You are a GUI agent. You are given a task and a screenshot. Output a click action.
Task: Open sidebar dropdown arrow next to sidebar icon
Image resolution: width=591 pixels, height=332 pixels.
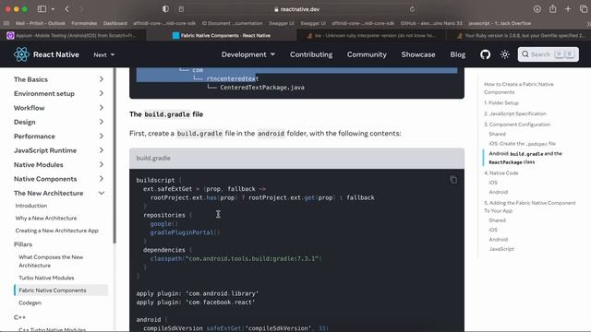click(x=53, y=9)
